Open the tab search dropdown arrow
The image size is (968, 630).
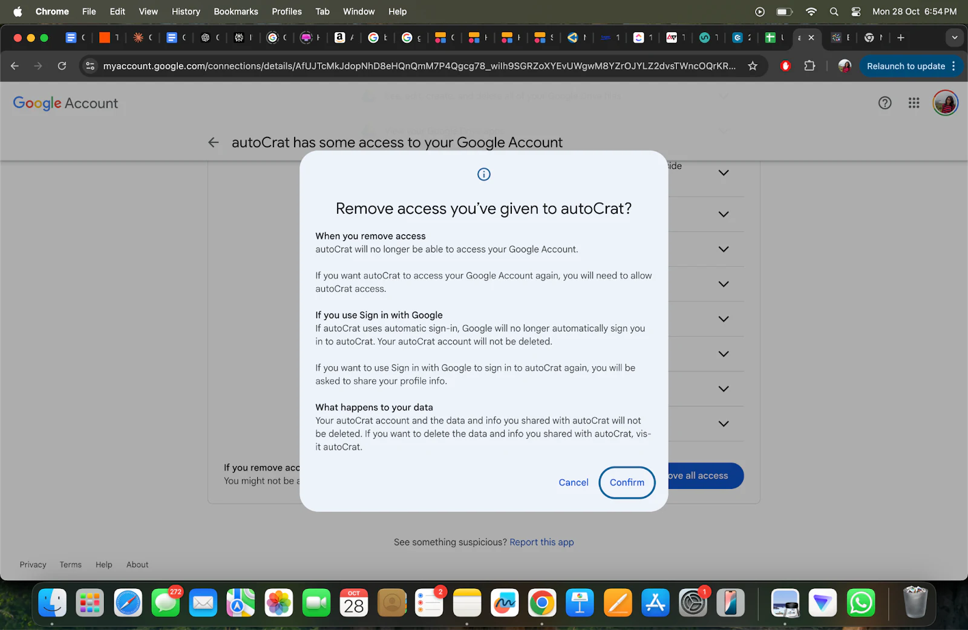point(954,38)
